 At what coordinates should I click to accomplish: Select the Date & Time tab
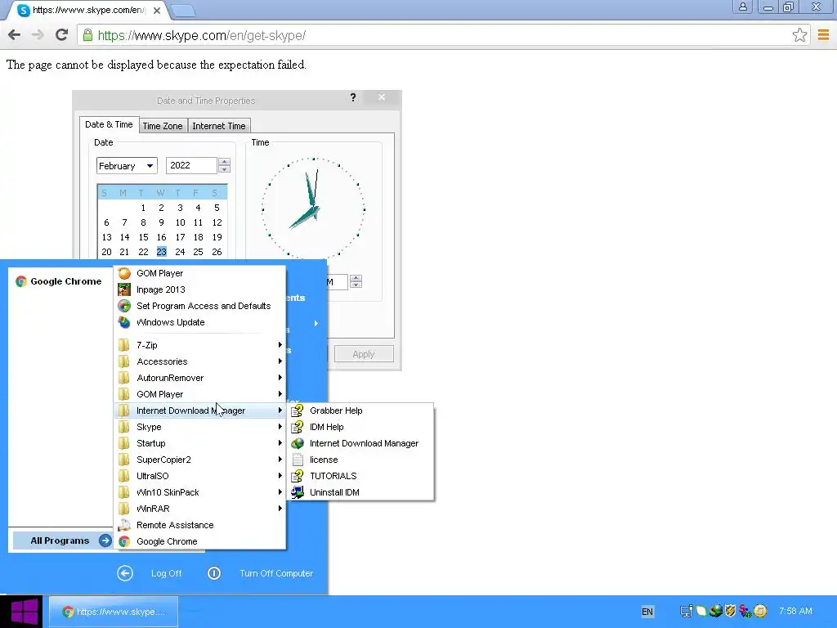coord(109,124)
